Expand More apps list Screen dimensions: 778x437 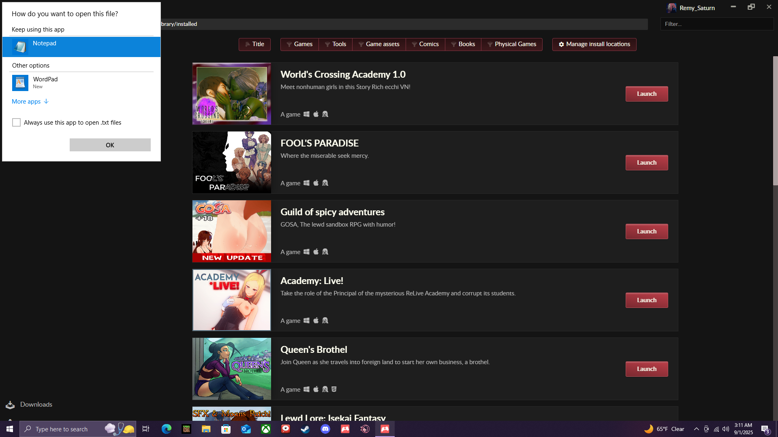coord(30,102)
